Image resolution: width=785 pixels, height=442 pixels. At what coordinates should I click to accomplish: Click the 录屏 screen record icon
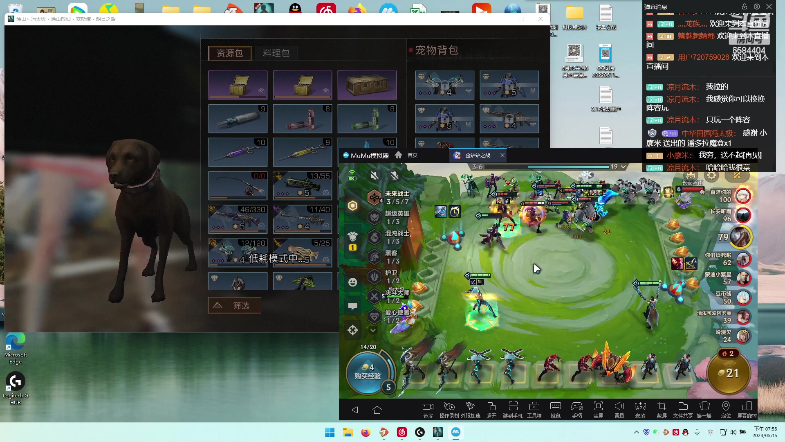click(x=428, y=407)
